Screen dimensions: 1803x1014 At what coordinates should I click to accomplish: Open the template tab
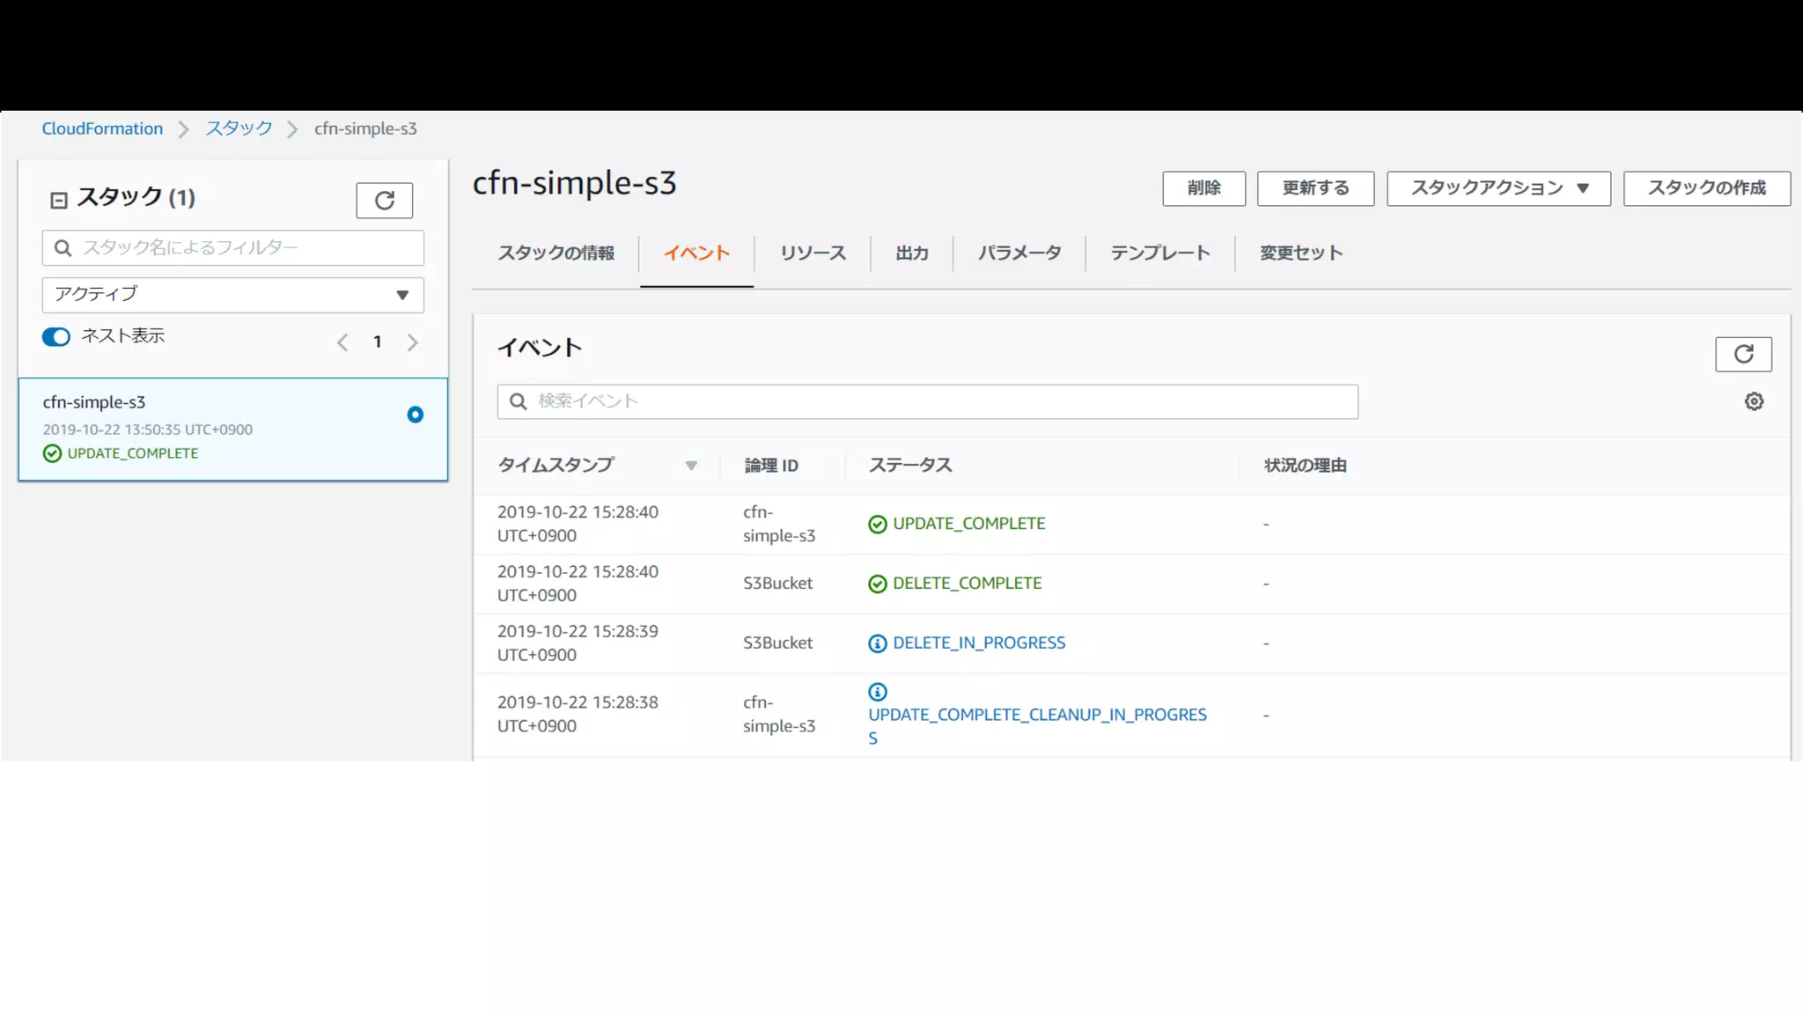coord(1159,253)
